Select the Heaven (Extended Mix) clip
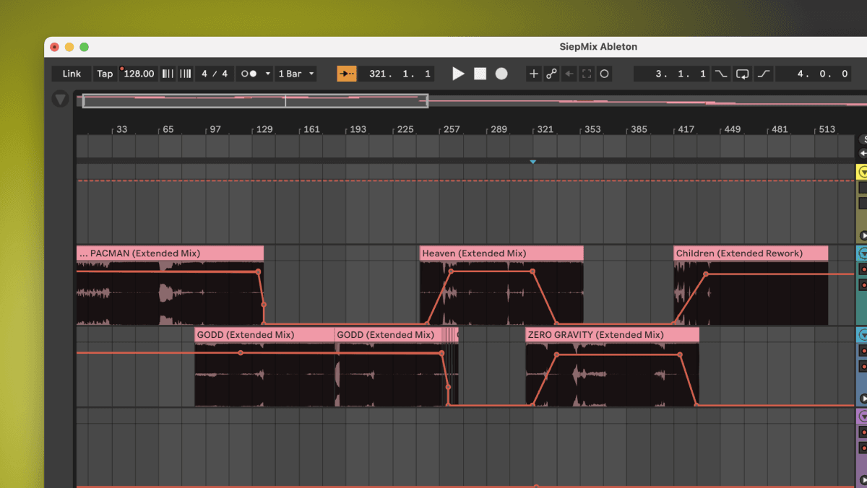Image resolution: width=867 pixels, height=488 pixels. pyautogui.click(x=501, y=253)
